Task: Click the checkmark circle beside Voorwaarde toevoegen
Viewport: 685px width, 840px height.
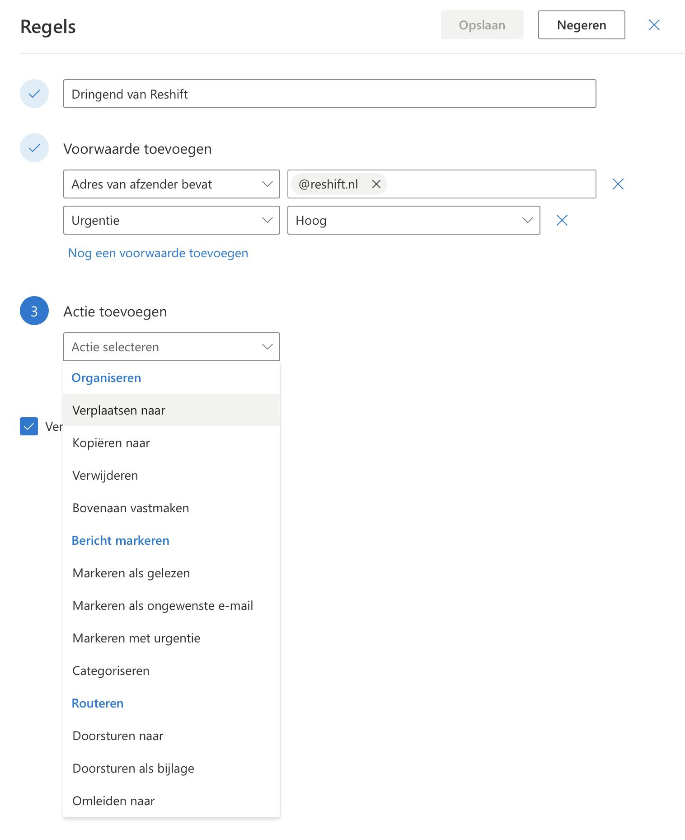Action: click(34, 148)
